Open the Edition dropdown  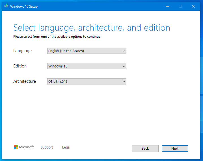pyautogui.click(x=87, y=66)
